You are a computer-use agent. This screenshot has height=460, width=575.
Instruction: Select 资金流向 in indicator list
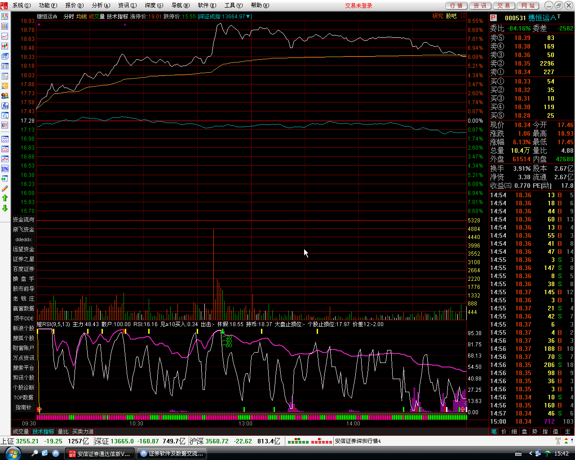tap(23, 220)
